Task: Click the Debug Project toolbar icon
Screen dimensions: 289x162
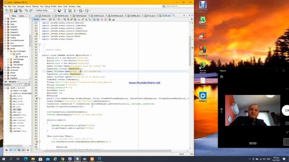Action: click(81, 11)
